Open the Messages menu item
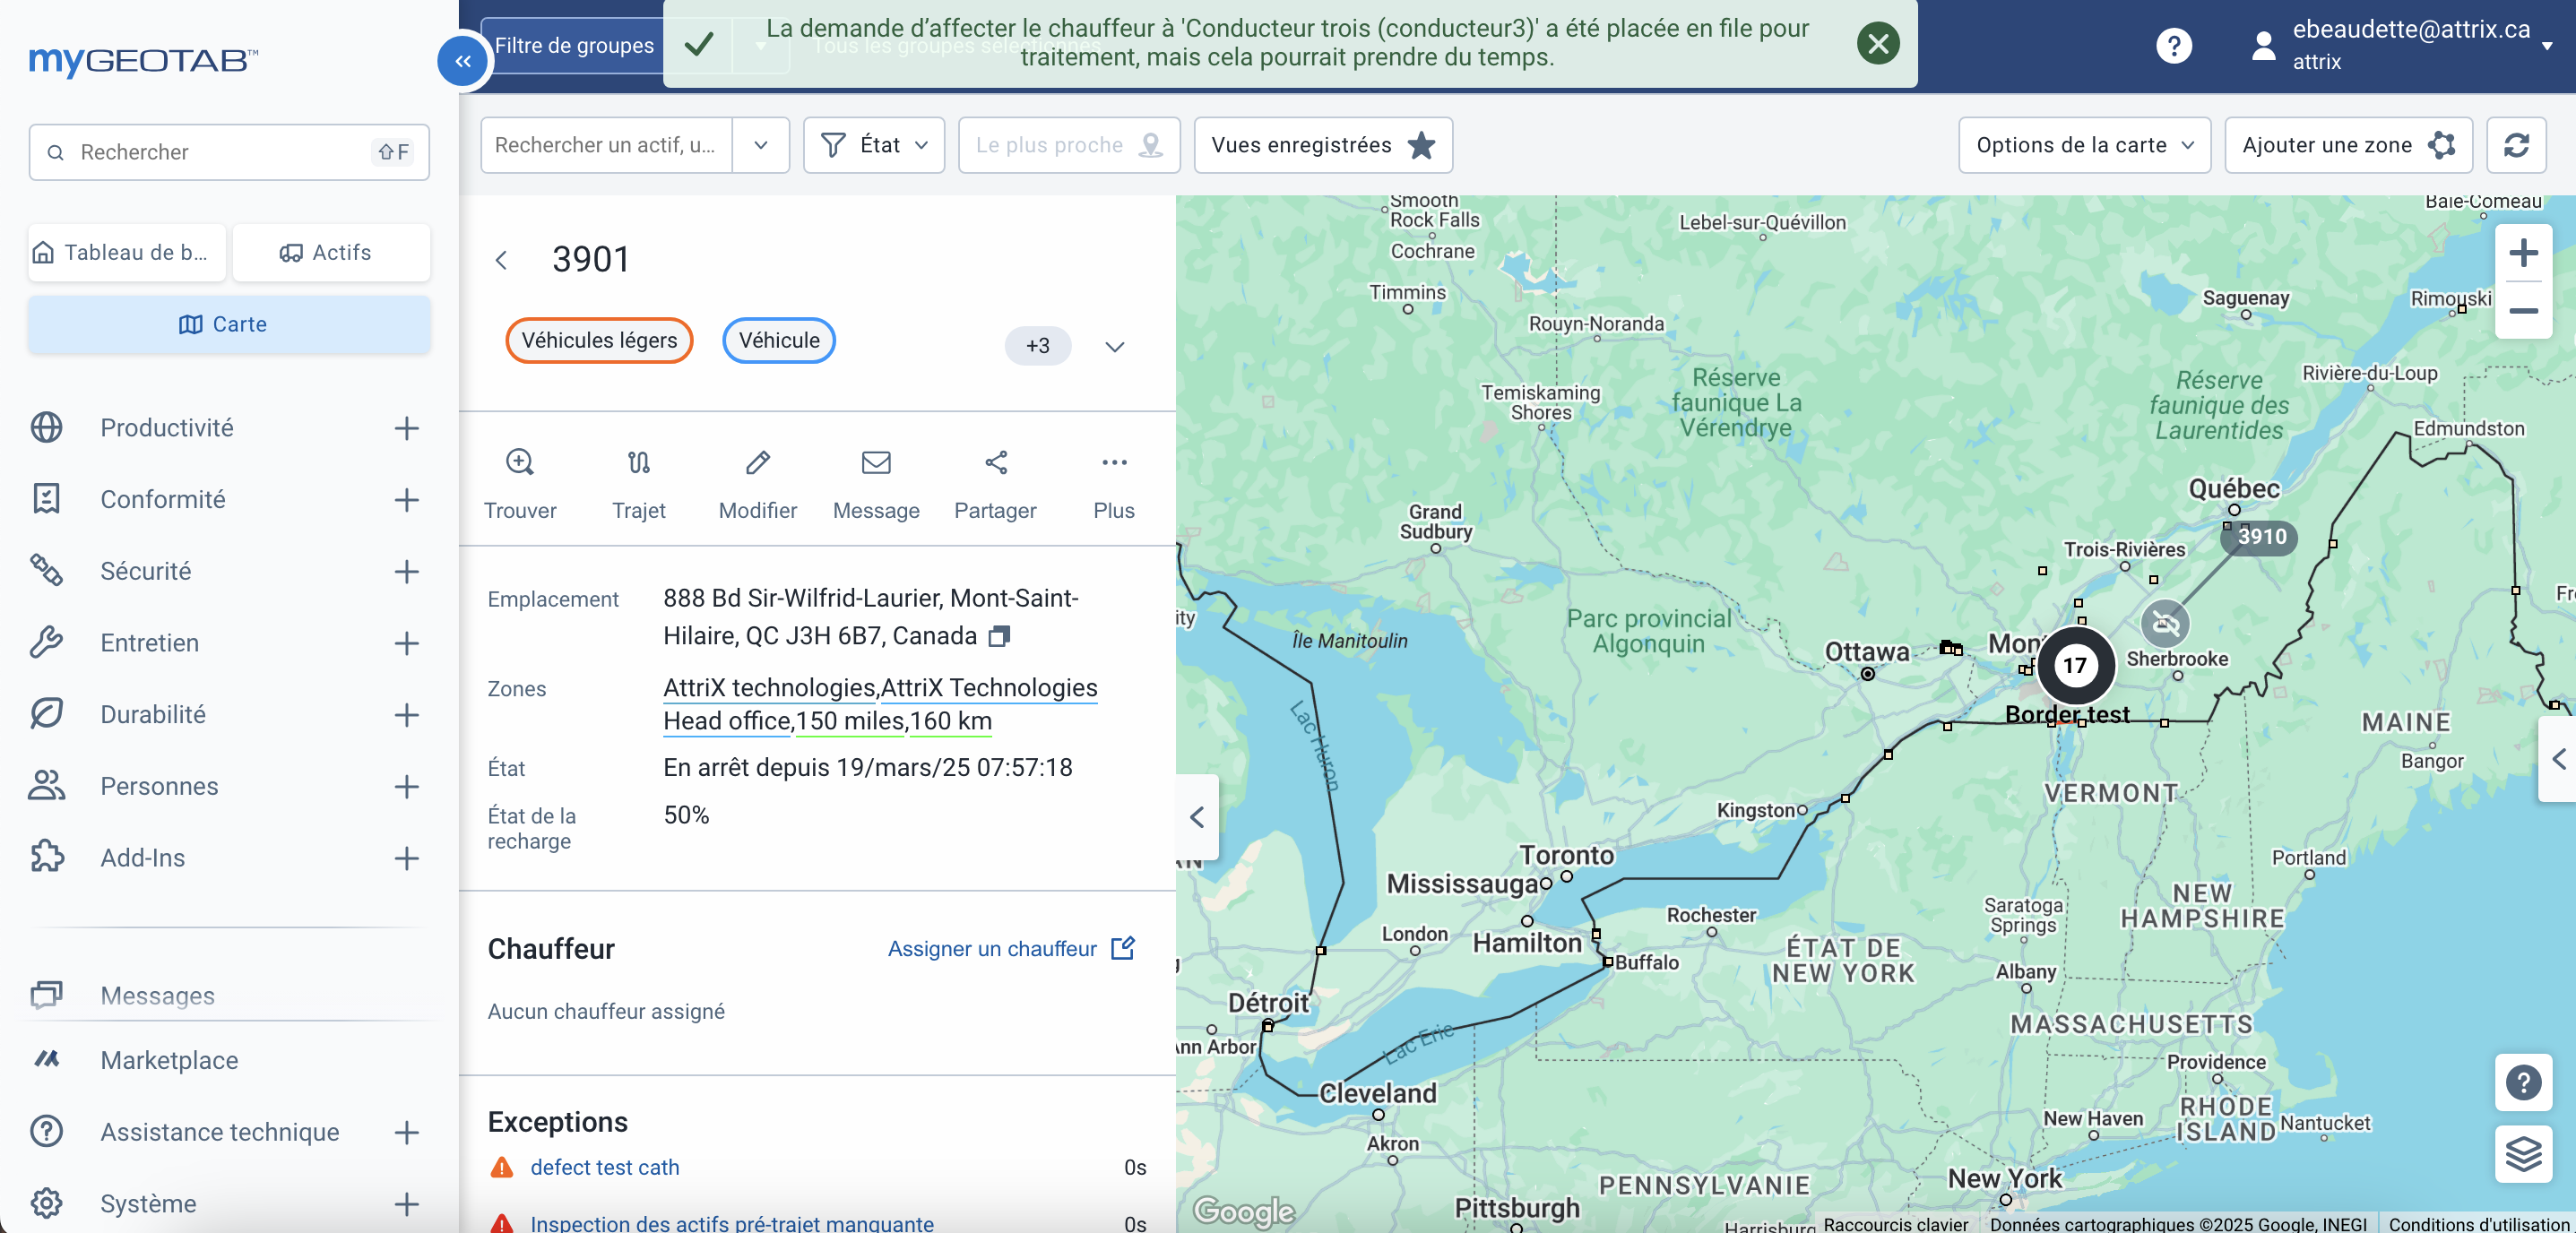The width and height of the screenshot is (2576, 1233). click(x=158, y=996)
